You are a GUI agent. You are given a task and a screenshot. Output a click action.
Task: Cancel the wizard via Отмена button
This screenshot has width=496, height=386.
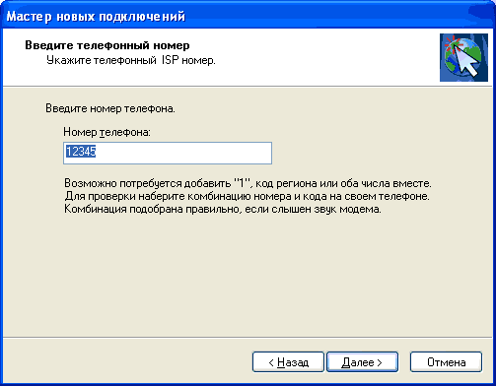tap(446, 362)
